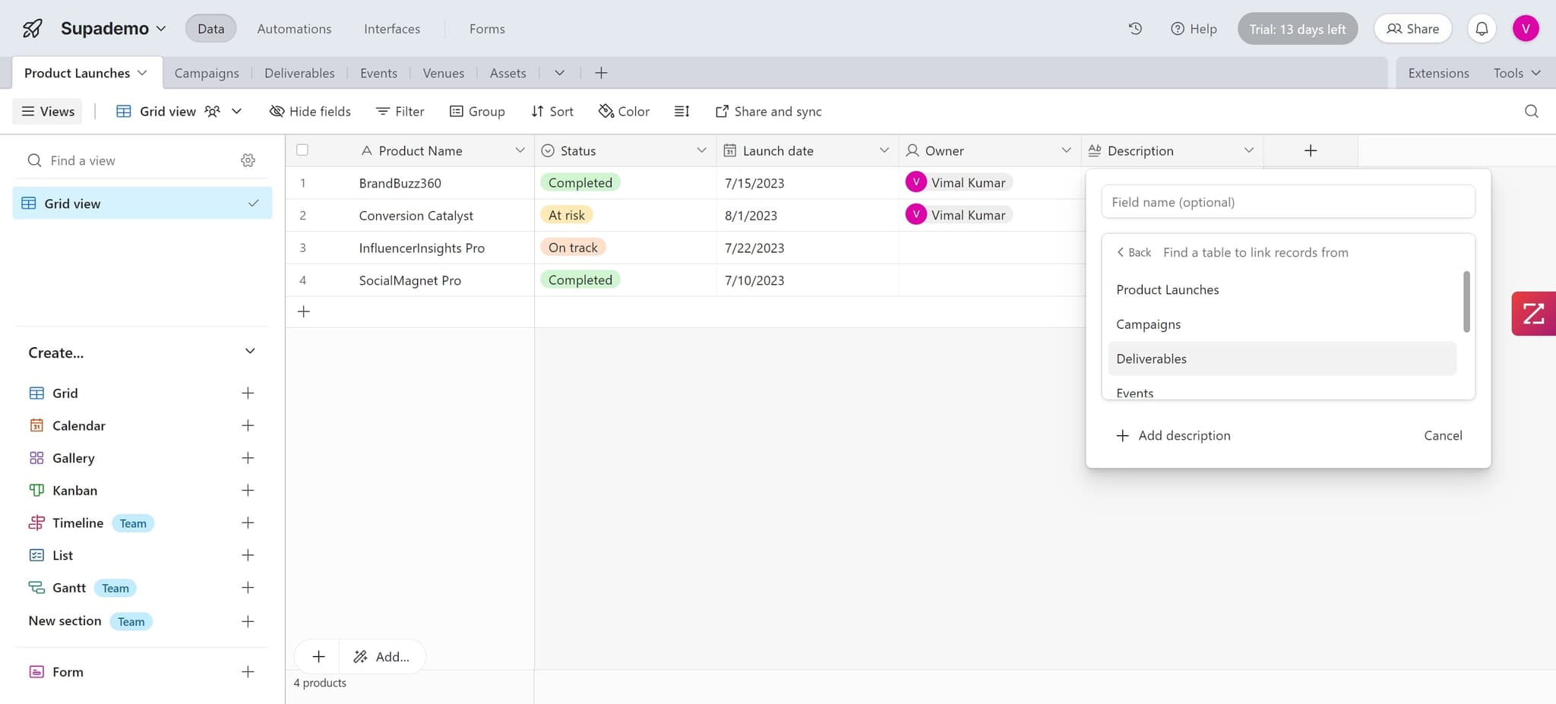Hide fields using the eye icon button
Image resolution: width=1556 pixels, height=704 pixels.
coord(310,112)
